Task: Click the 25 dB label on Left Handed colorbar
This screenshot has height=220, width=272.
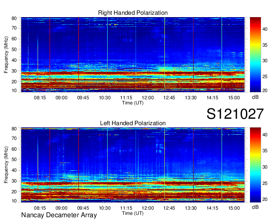Action: (265, 183)
